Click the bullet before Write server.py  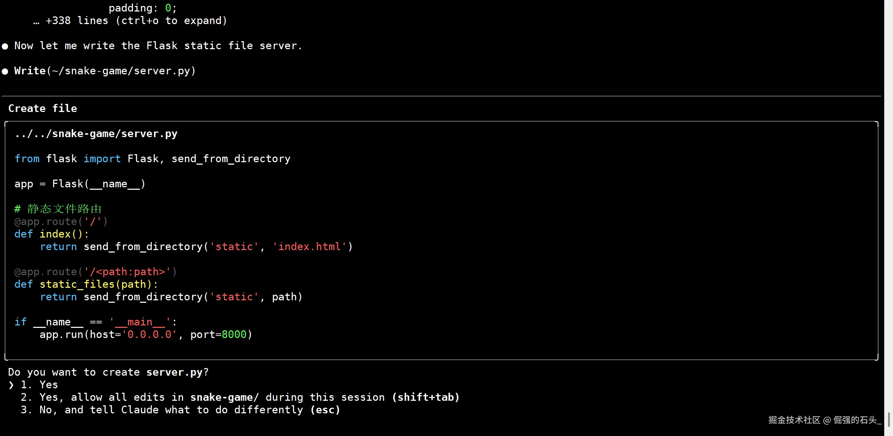point(5,71)
